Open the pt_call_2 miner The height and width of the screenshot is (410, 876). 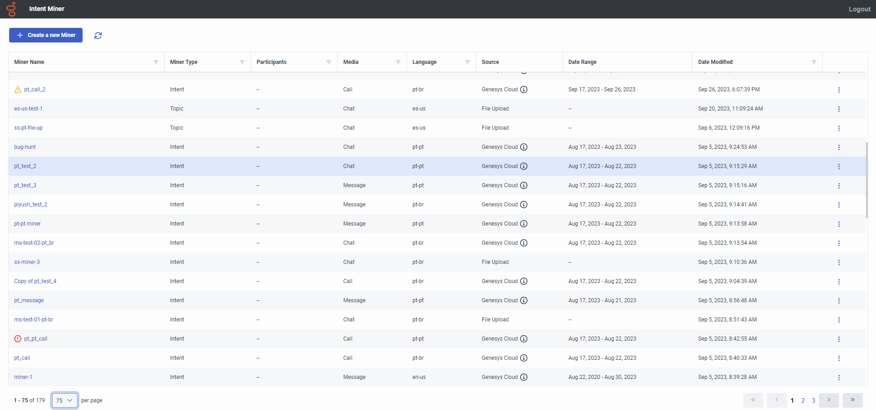point(35,89)
